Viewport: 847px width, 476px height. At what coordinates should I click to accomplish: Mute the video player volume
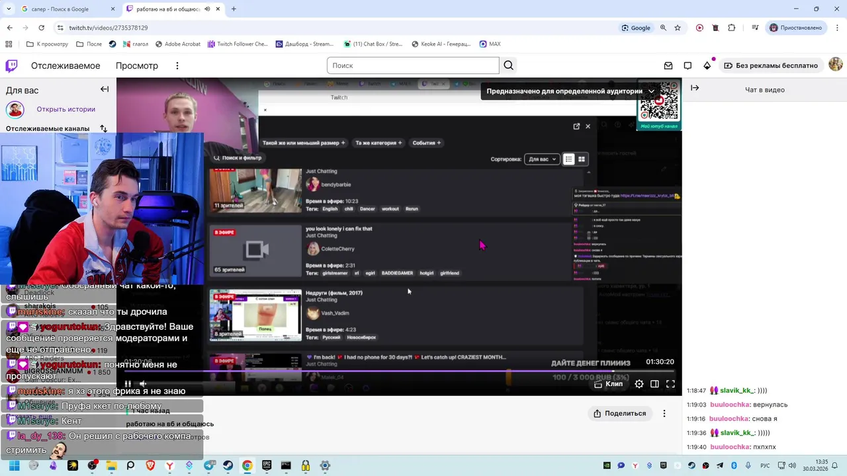tap(143, 383)
